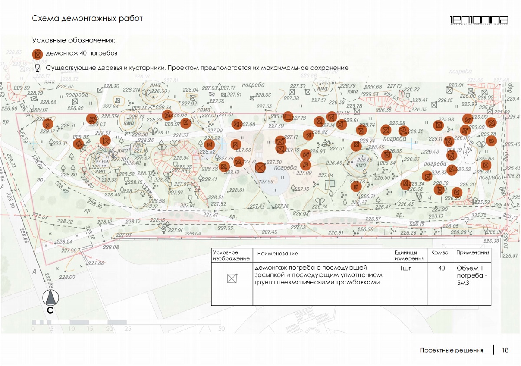Click the 'Условные обозначения:' heading

coord(73,40)
